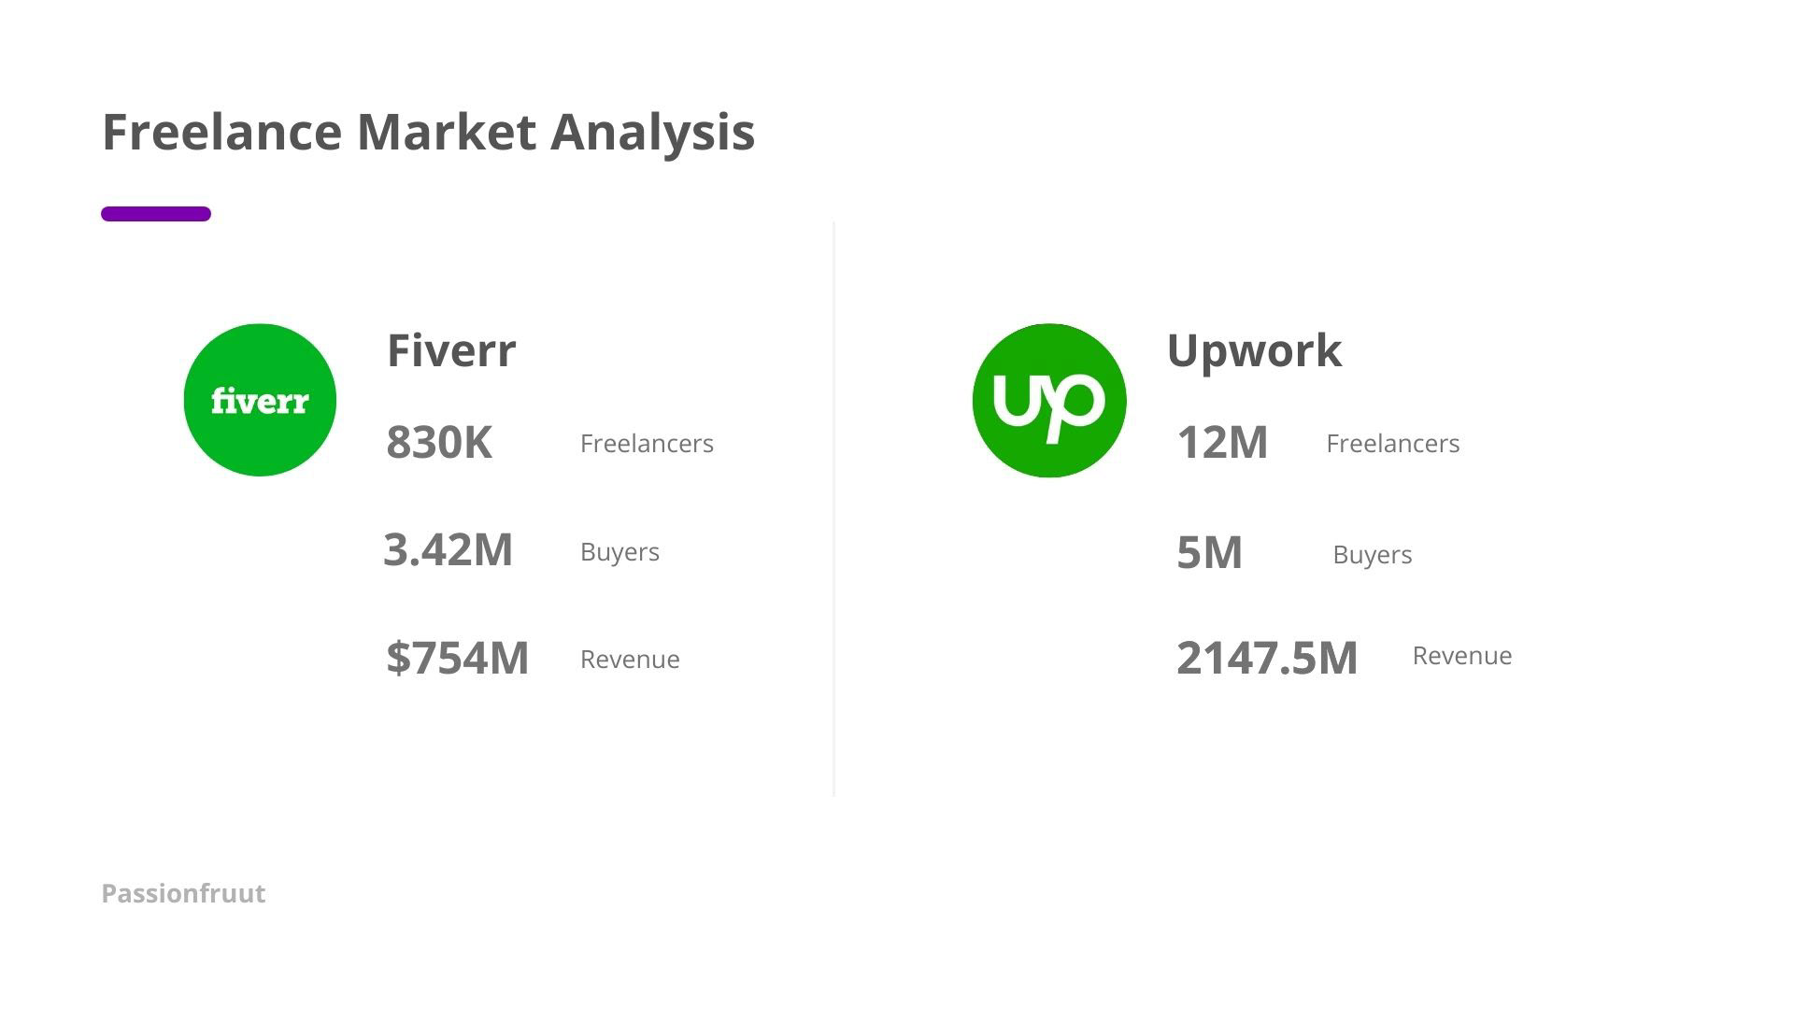Viewport: 1794px width, 1009px height.
Task: Click the Freelance Market Analysis title
Action: click(x=428, y=132)
